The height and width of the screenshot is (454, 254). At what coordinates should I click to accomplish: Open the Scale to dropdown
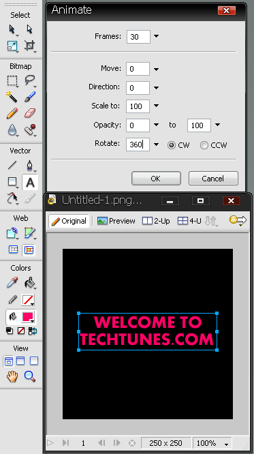[156, 106]
